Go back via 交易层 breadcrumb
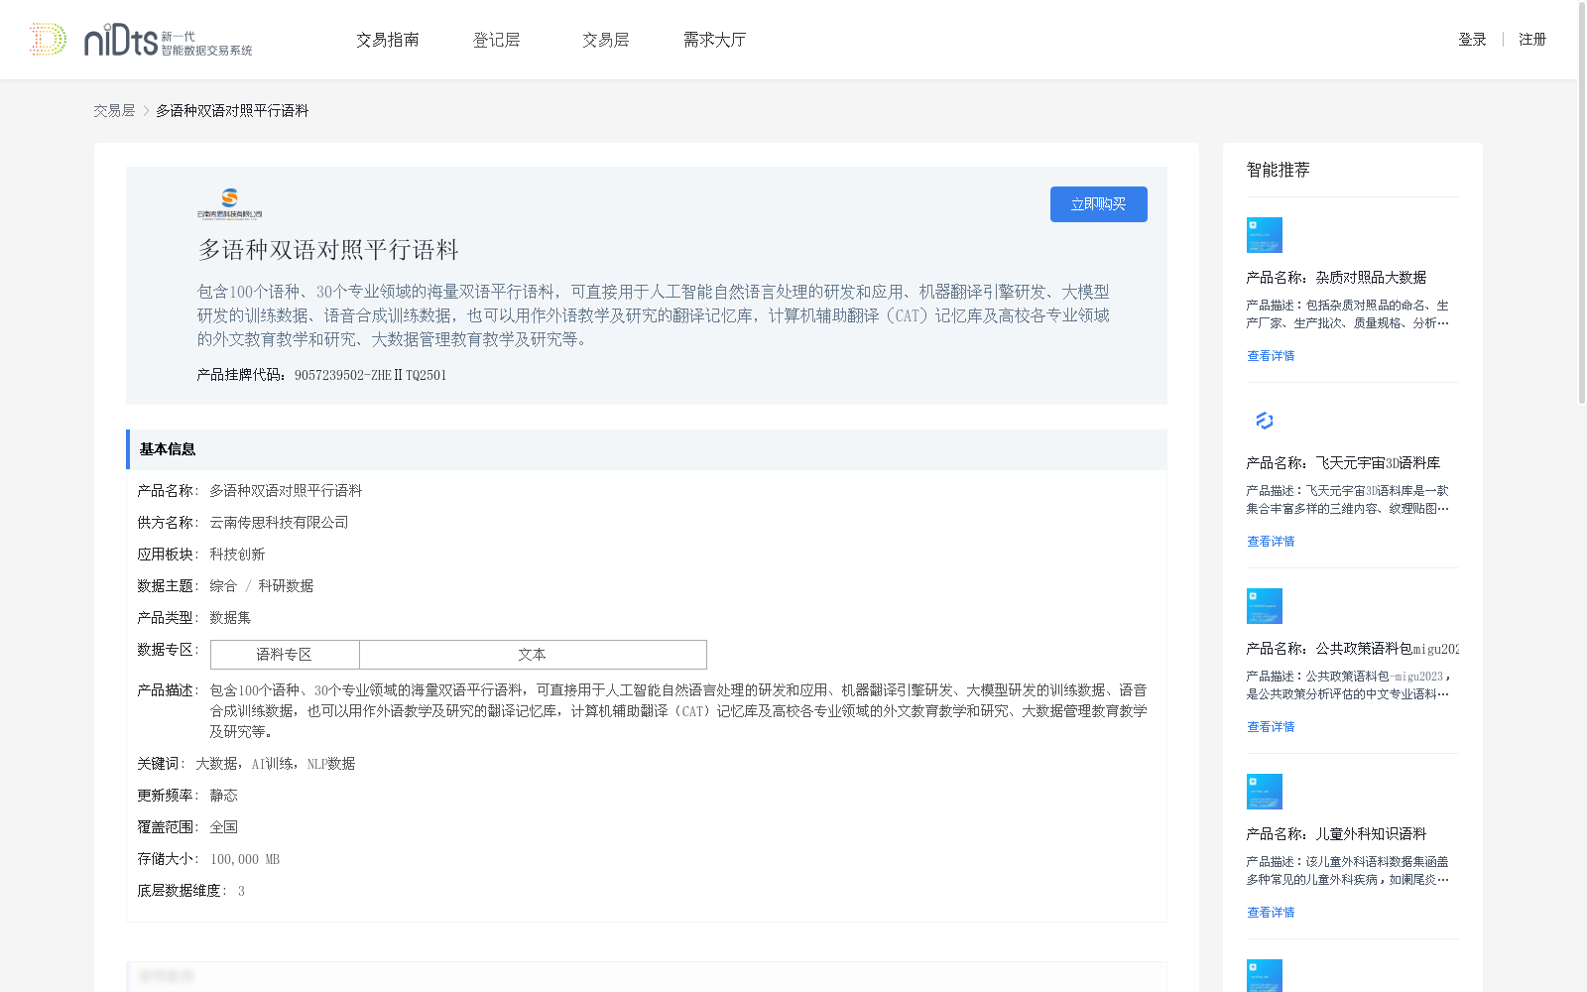 (x=114, y=111)
